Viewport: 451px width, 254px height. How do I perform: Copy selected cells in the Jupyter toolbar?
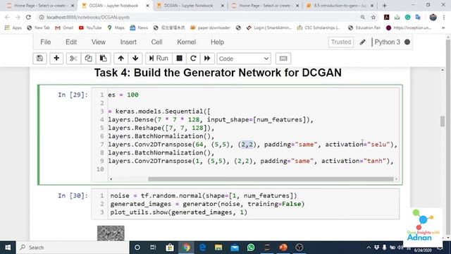pos(88,59)
